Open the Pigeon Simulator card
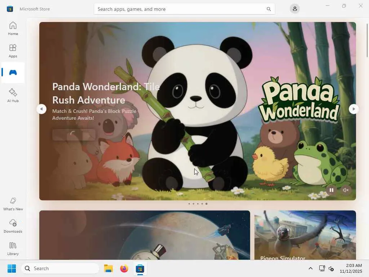369x277 pixels. point(305,235)
